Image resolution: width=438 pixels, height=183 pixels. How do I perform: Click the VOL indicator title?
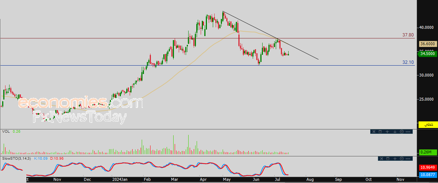coord(6,131)
